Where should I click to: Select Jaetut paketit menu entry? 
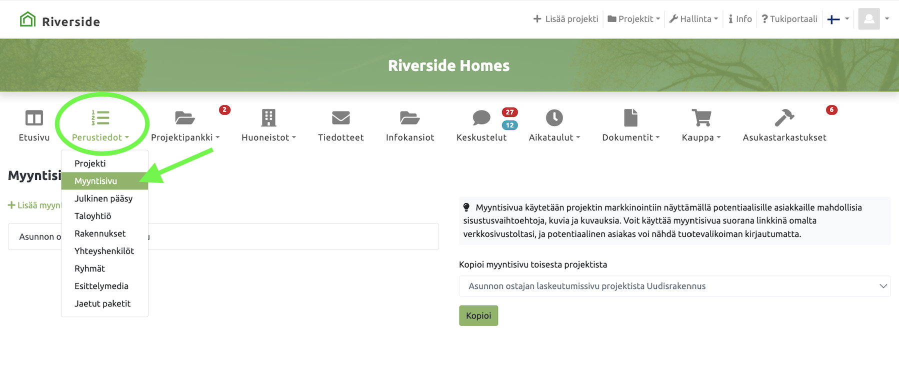(102, 303)
